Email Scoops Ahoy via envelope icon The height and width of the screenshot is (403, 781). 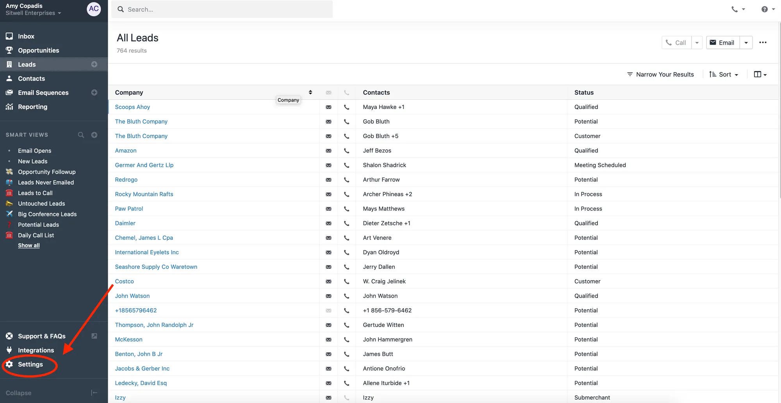click(x=328, y=107)
